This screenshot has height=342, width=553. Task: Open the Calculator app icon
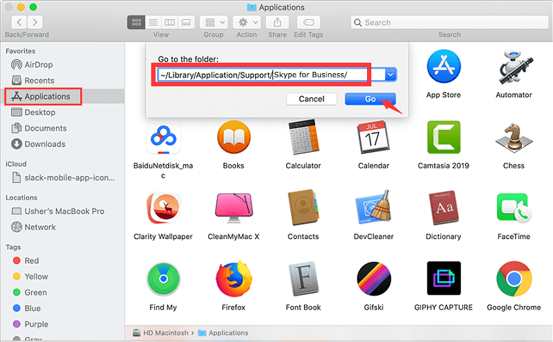tap(303, 139)
